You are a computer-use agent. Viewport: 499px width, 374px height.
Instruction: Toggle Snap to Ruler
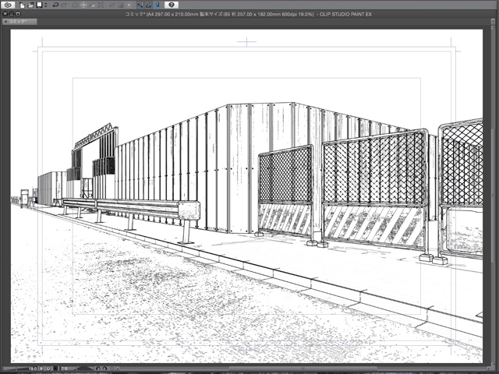[x=140, y=5]
